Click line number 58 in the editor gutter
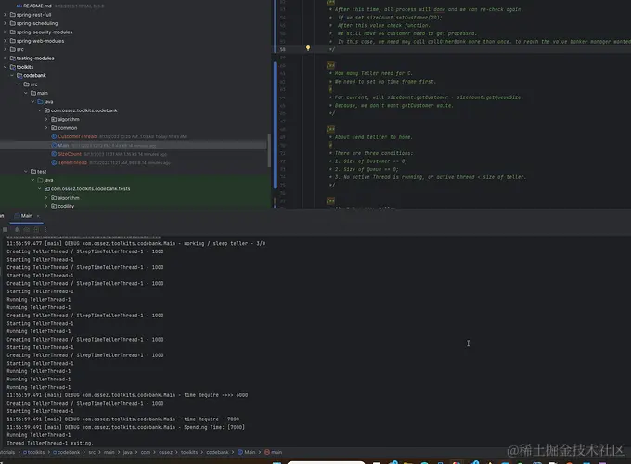 pos(282,49)
